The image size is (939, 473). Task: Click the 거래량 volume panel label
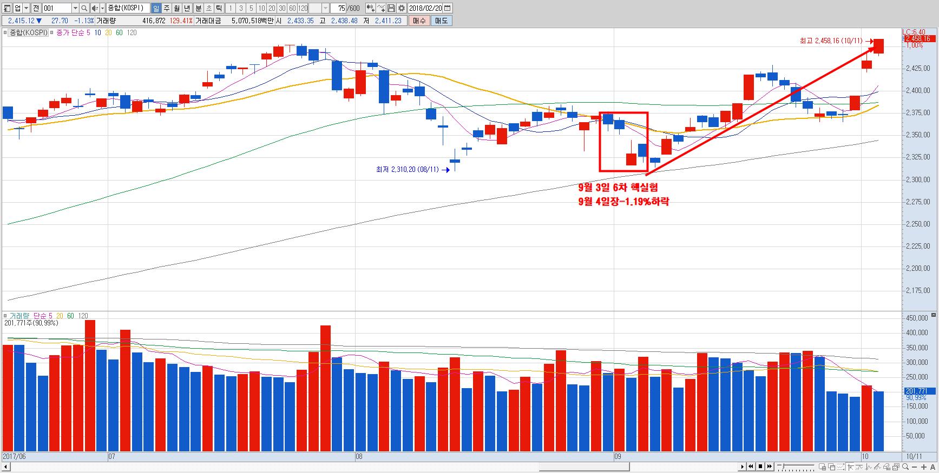click(20, 316)
